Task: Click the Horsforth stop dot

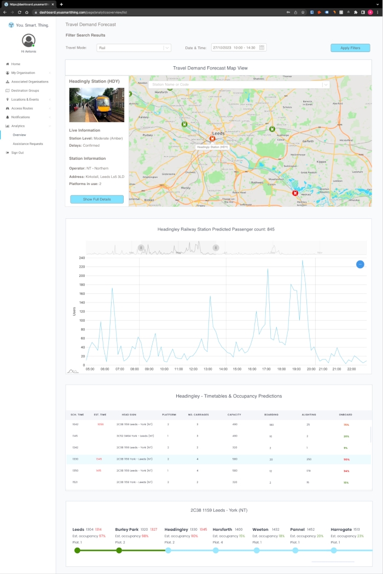Action: (x=216, y=550)
